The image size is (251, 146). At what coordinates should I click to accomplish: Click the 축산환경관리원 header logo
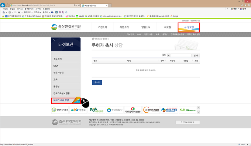[x=66, y=27]
